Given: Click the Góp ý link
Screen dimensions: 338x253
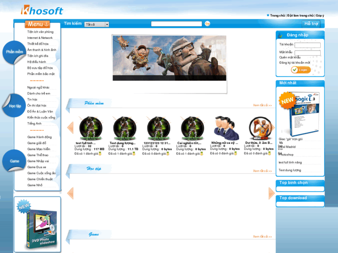Looking at the screenshot, I should 320,15.
